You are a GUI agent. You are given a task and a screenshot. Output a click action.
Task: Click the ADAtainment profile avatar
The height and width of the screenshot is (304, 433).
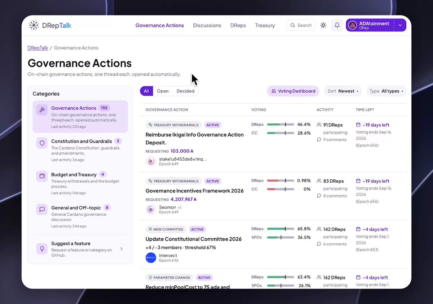pos(353,25)
